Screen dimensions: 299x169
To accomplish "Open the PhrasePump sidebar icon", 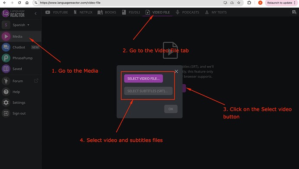I will pyautogui.click(x=6, y=58).
